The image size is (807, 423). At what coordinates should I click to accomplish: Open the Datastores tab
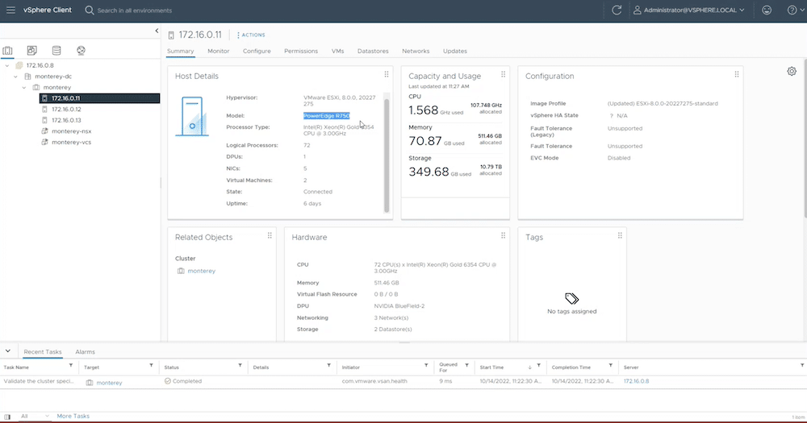pos(373,51)
